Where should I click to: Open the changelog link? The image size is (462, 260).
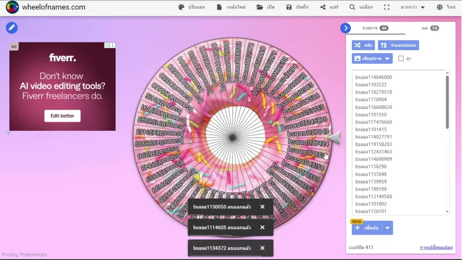[436, 248]
